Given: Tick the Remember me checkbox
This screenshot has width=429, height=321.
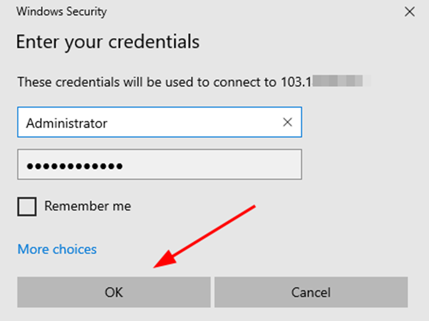Looking at the screenshot, I should pos(27,206).
